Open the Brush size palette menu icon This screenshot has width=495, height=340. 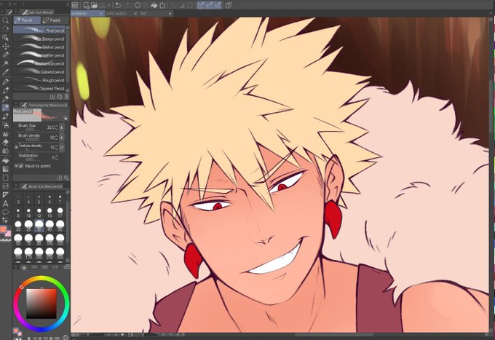pyautogui.click(x=16, y=186)
